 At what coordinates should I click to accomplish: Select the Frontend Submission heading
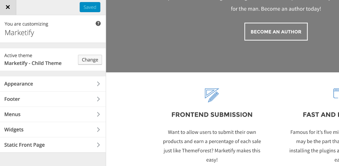[212, 115]
